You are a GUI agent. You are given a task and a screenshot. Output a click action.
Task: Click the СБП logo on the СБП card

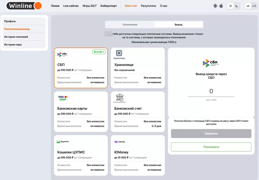[62, 54]
